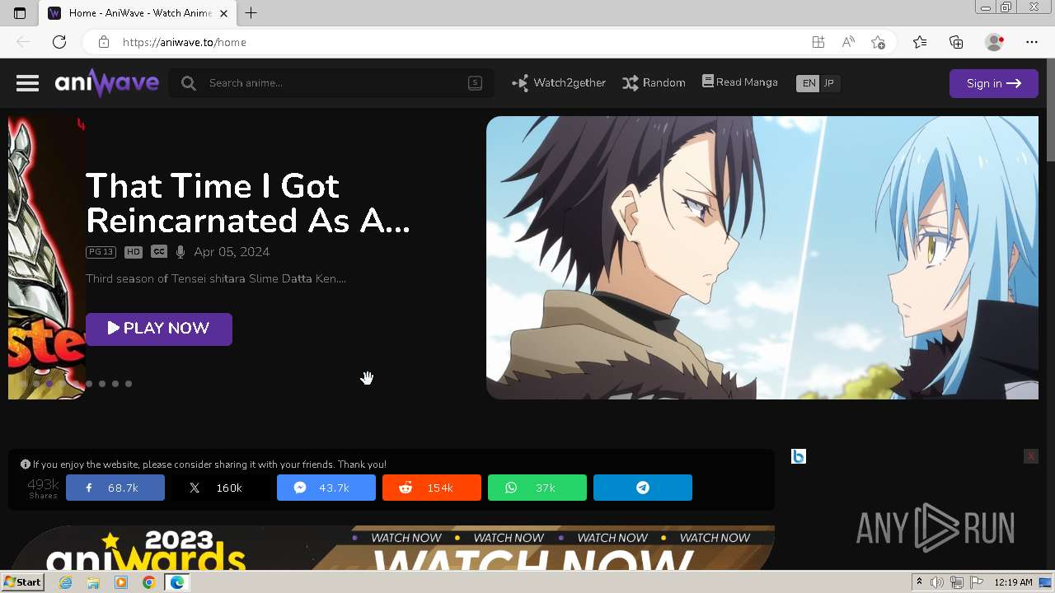Share on Facebook with 68.7k count

(115, 488)
